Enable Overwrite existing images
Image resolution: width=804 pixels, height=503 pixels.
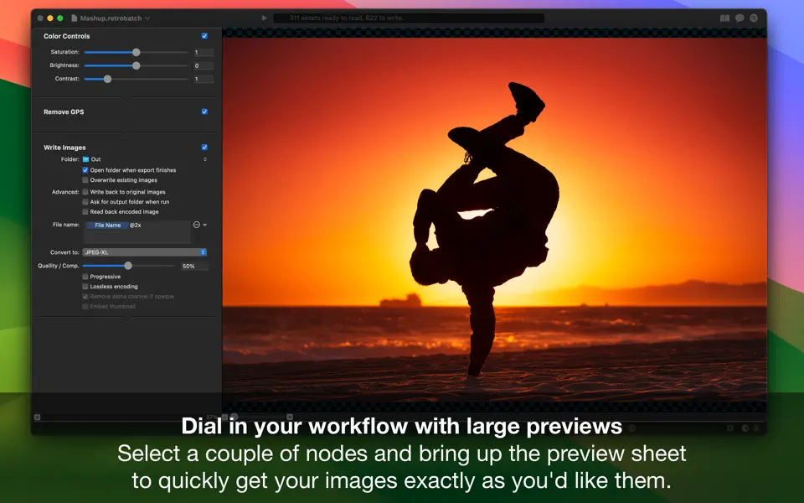coord(85,180)
